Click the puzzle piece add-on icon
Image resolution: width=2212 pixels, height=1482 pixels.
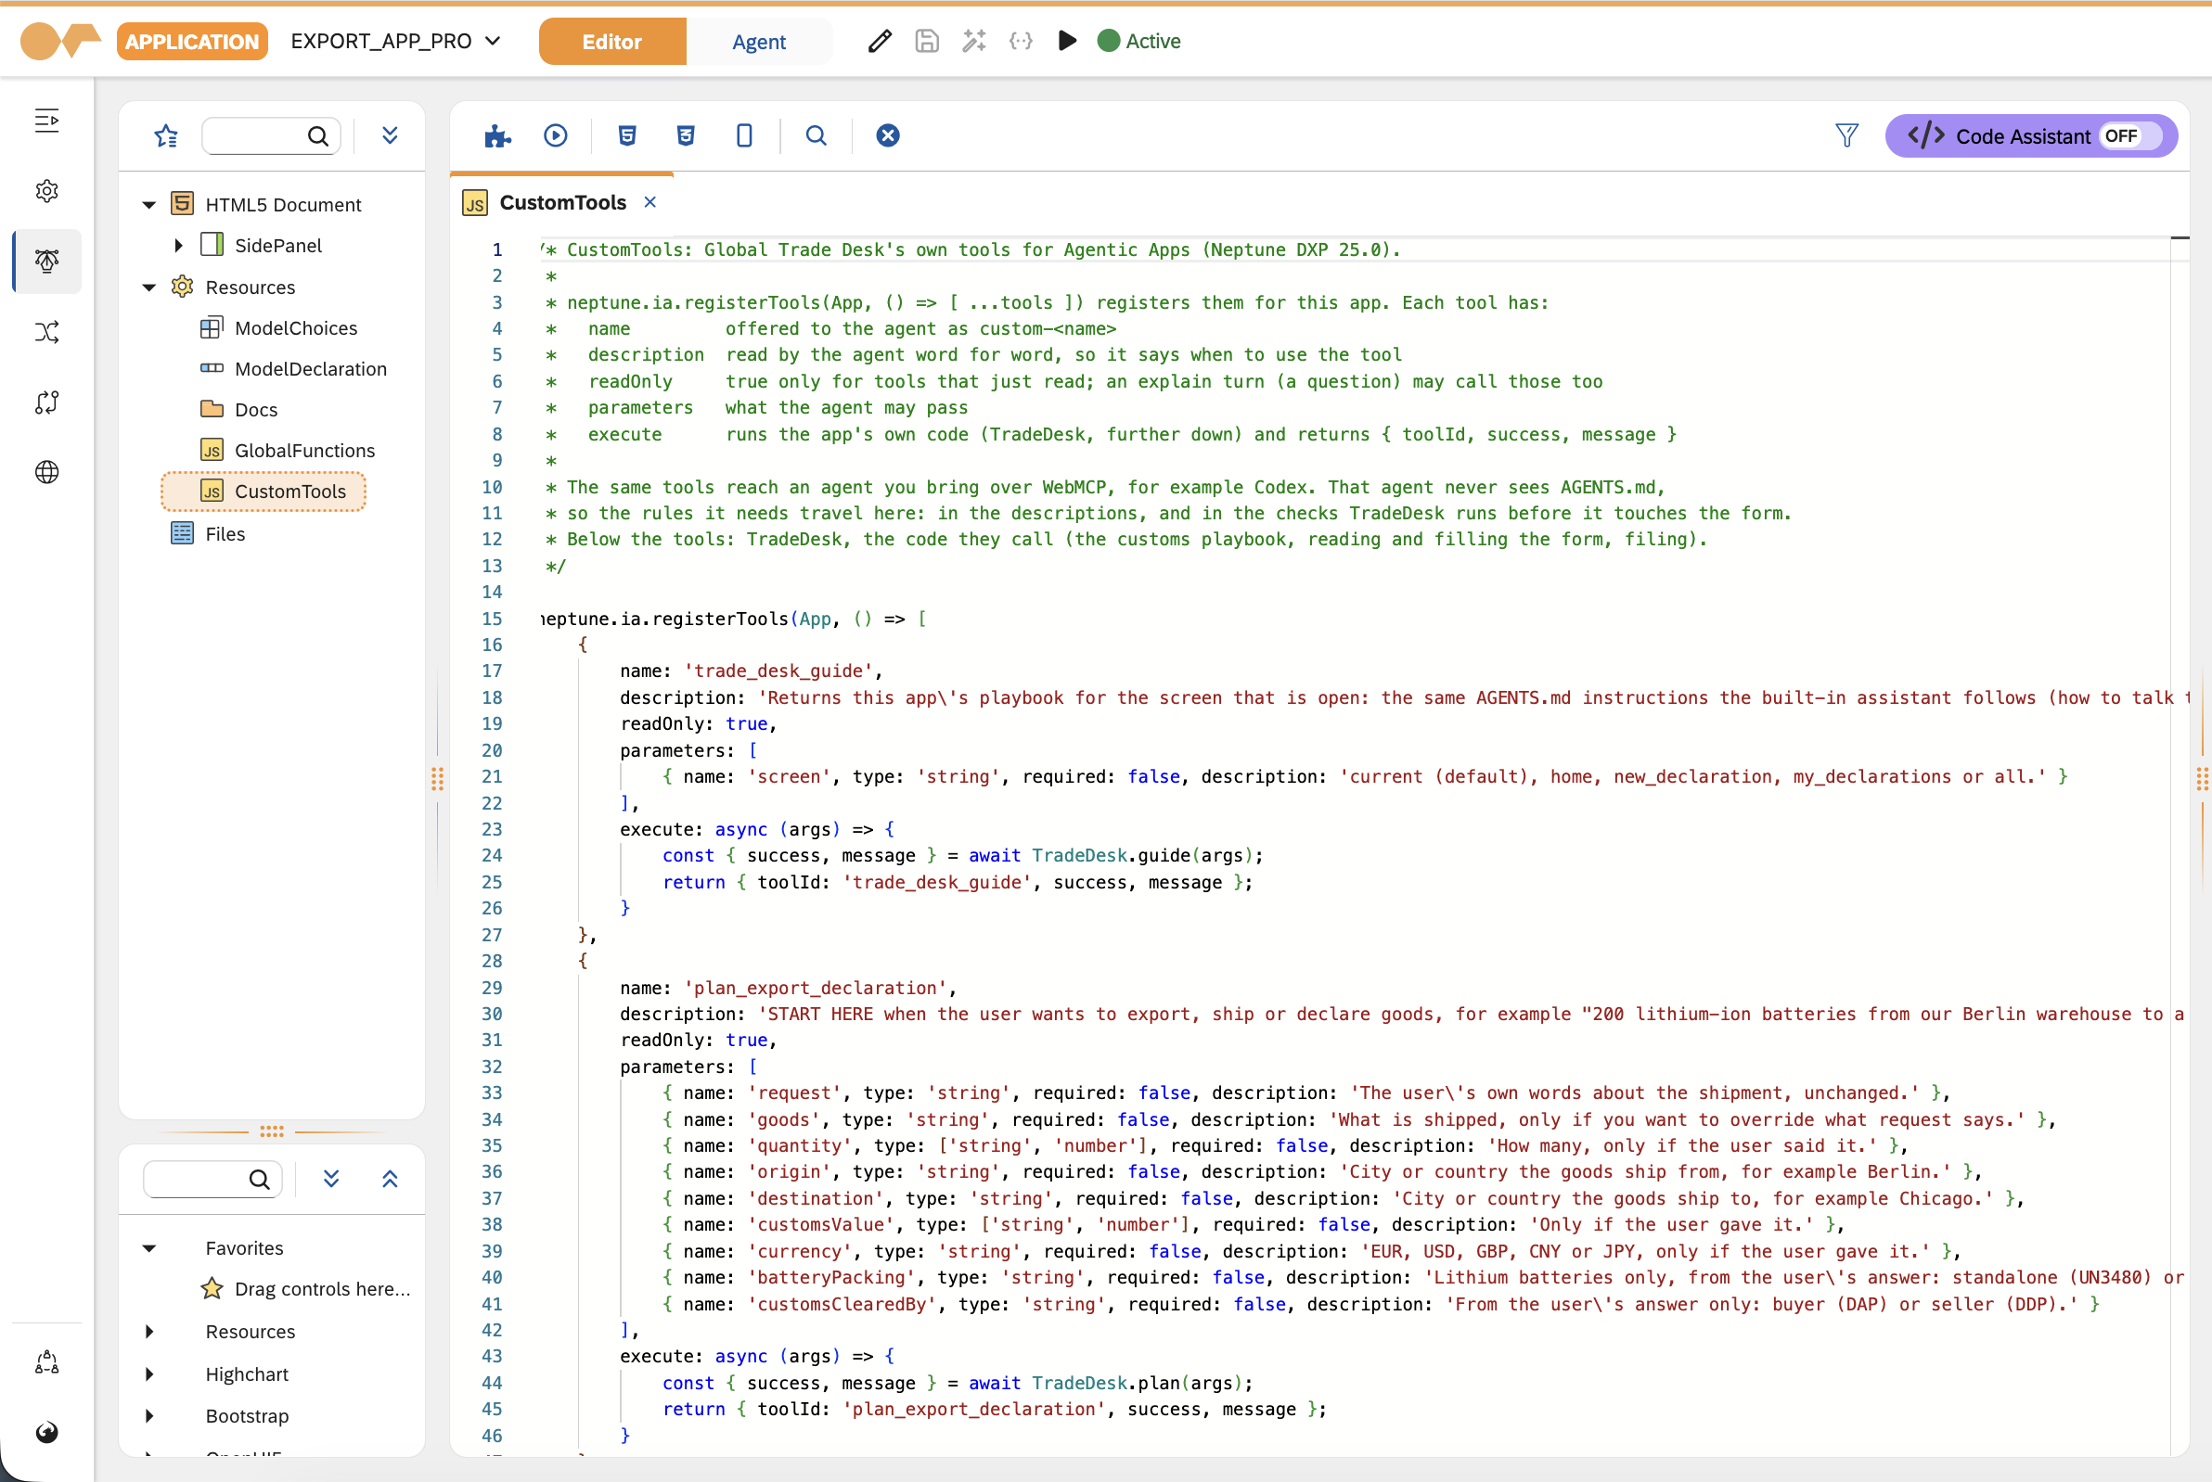pos(497,136)
